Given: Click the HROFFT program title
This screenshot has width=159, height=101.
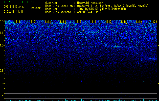Looking at the screenshot, I should click(16, 2).
